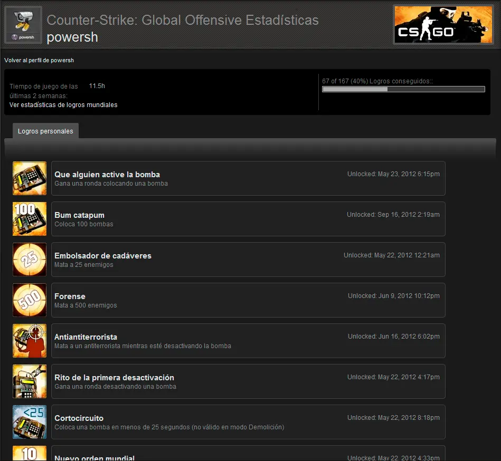Select the 'Bum catapum' 100 bombs icon
The width and height of the screenshot is (501, 461).
point(29,218)
